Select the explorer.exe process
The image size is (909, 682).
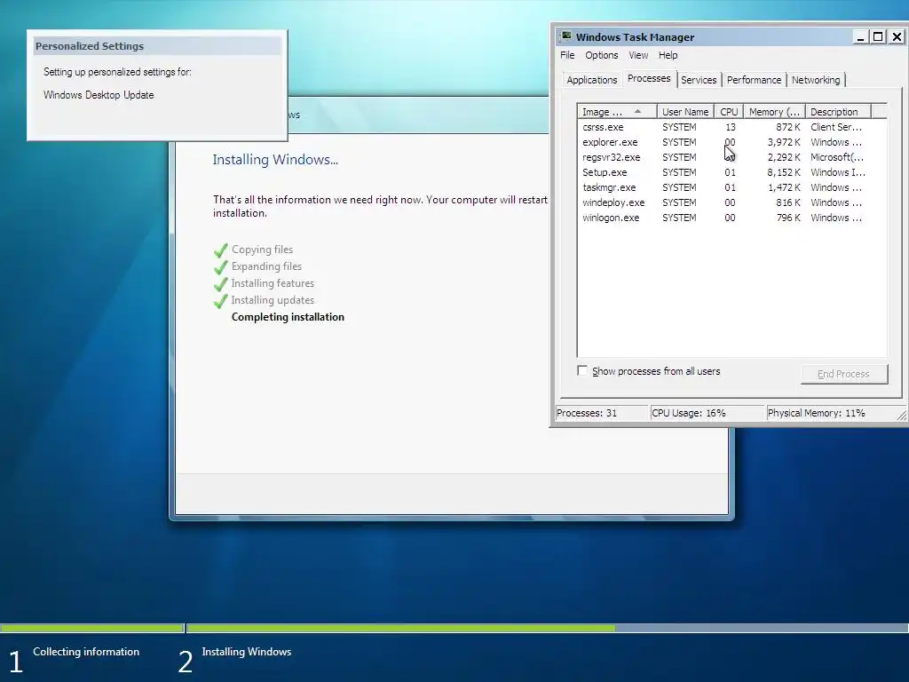pyautogui.click(x=731, y=142)
